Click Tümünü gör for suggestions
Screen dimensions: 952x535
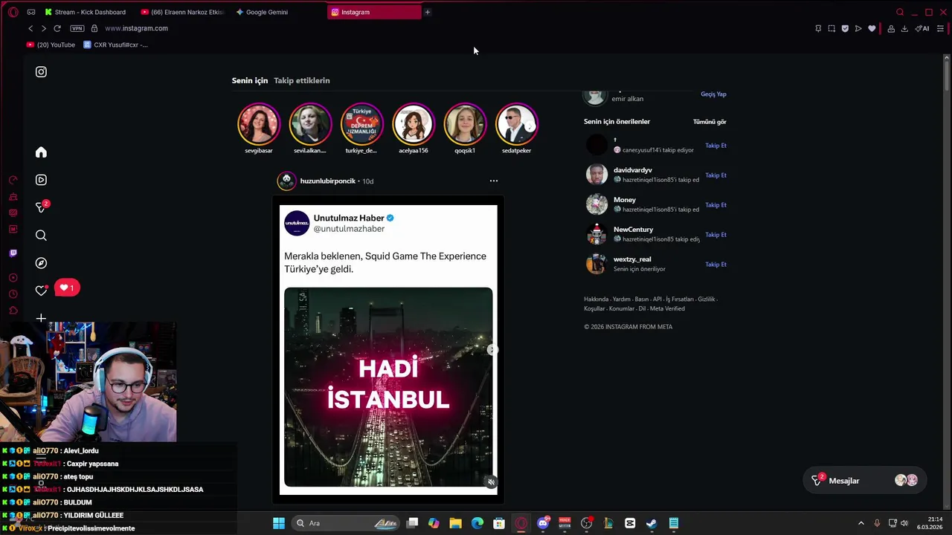point(710,122)
